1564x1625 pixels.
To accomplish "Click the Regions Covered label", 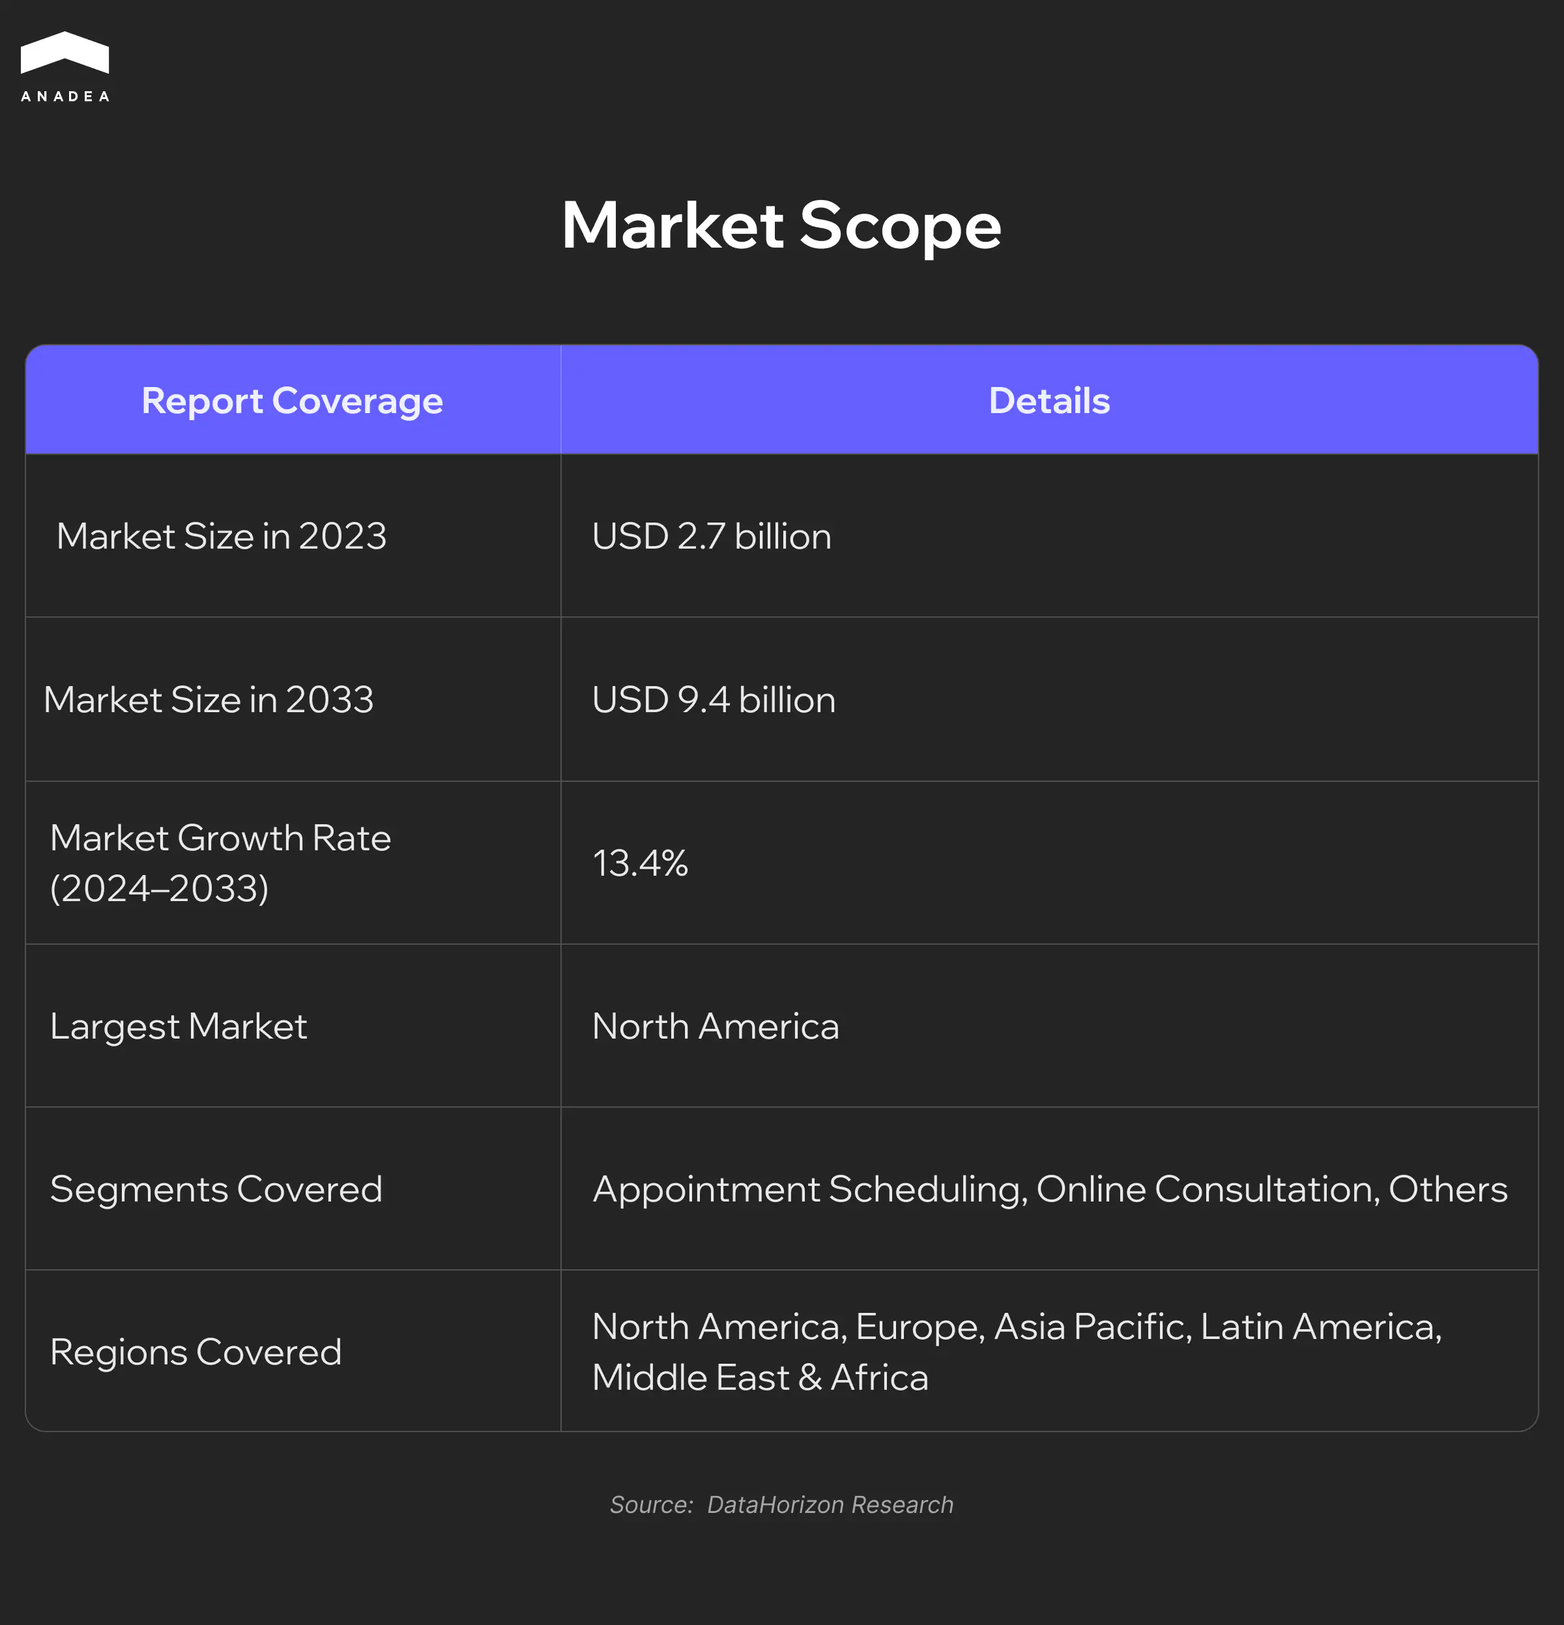I will pos(195,1352).
